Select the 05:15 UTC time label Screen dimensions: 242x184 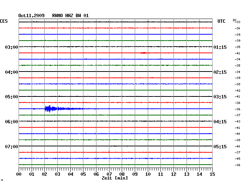tap(220, 146)
